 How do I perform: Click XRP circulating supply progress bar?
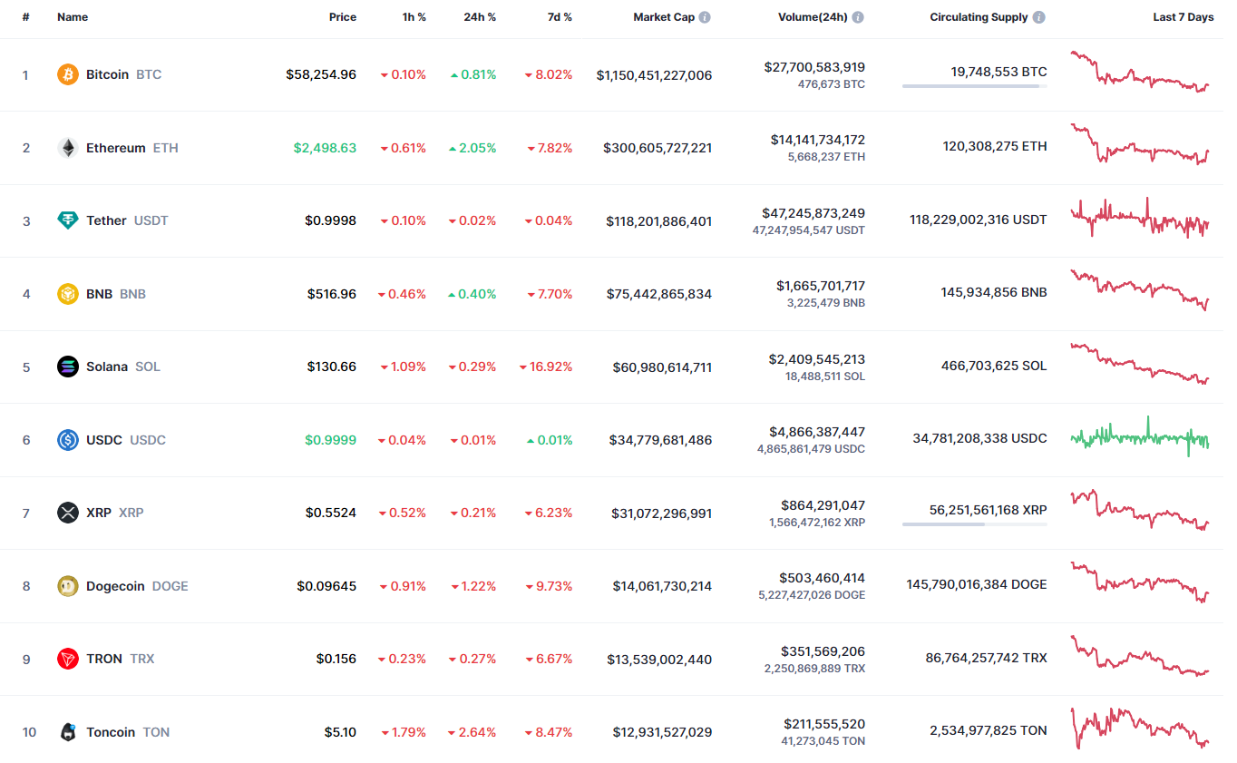point(974,524)
